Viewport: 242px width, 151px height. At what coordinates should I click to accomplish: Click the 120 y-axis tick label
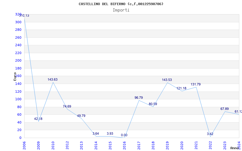coord(18,92)
